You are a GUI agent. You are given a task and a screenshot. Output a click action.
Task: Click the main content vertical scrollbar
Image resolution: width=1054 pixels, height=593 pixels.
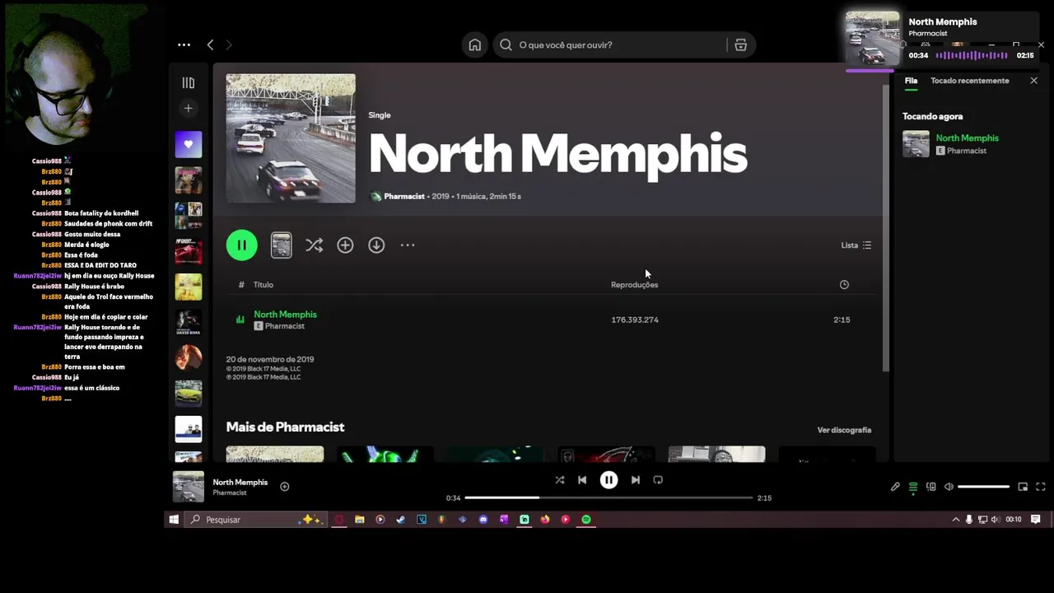click(886, 227)
